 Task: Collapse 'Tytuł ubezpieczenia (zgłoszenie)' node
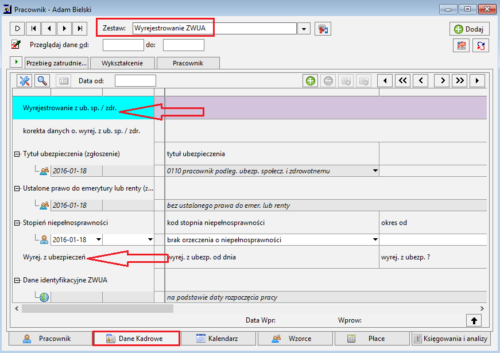[17, 154]
